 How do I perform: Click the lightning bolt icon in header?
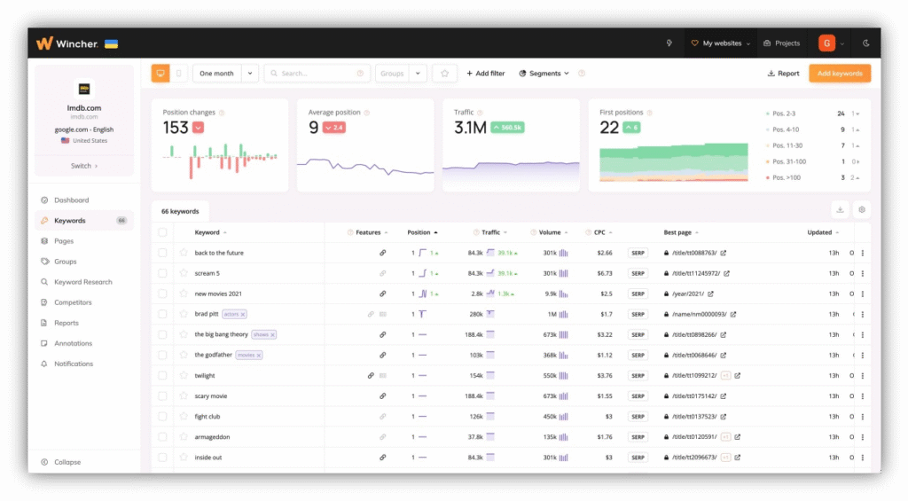669,43
